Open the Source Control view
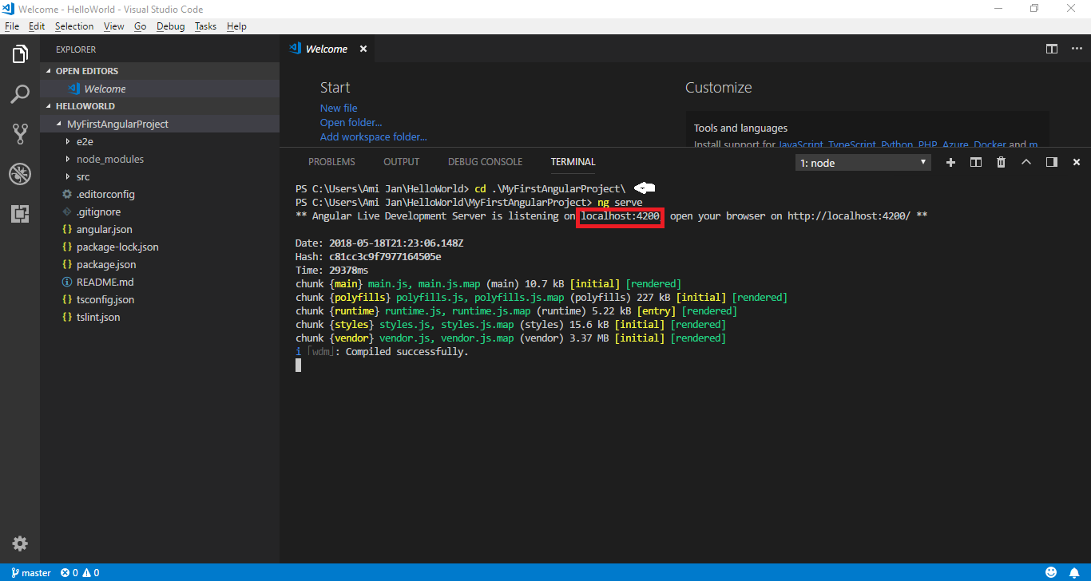The image size is (1091, 581). pyautogui.click(x=20, y=133)
